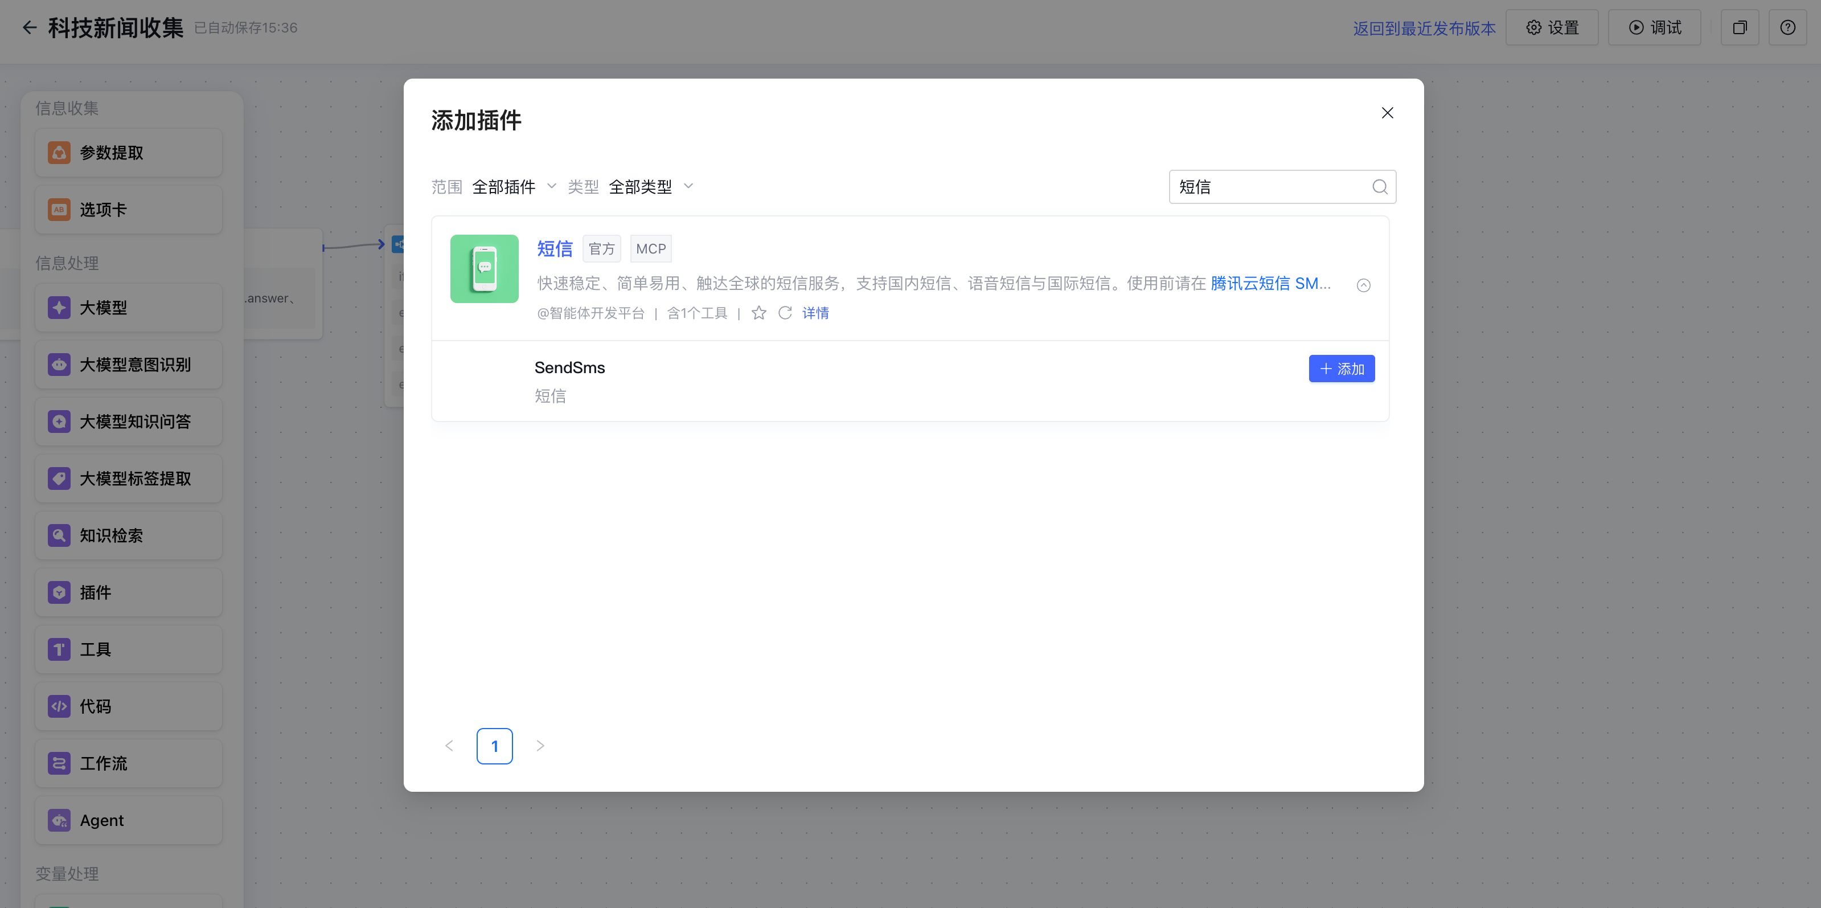This screenshot has width=1821, height=908.
Task: Collapse the 短信 plugin tool list
Action: [x=1363, y=285]
